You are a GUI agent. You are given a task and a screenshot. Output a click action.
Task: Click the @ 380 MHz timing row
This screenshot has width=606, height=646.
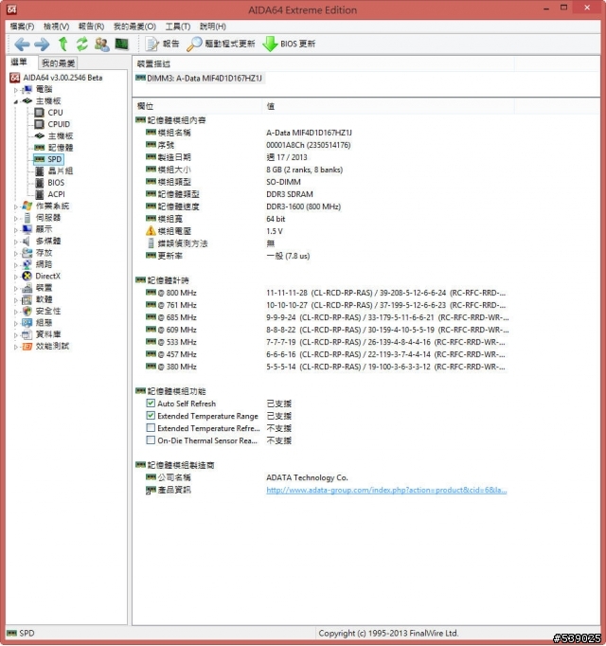click(326, 367)
